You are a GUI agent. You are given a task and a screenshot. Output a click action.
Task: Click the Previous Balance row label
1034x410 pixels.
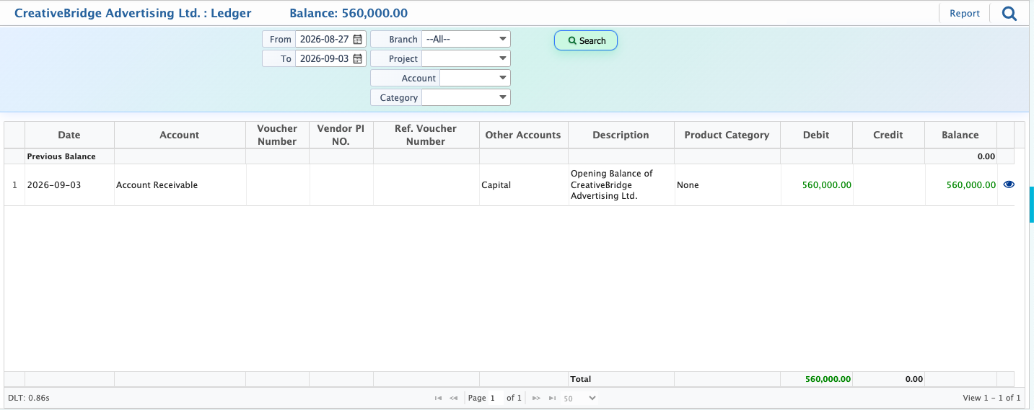coord(61,156)
